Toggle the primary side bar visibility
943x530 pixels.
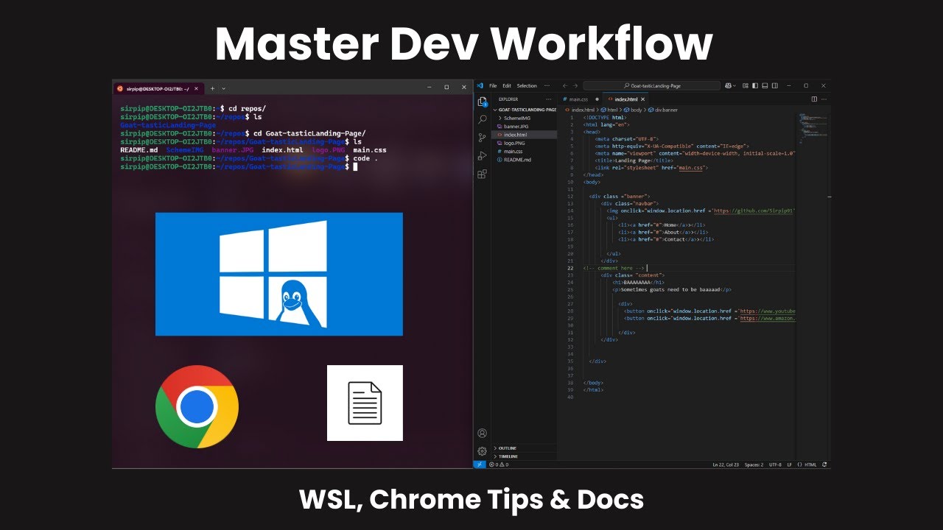point(755,85)
